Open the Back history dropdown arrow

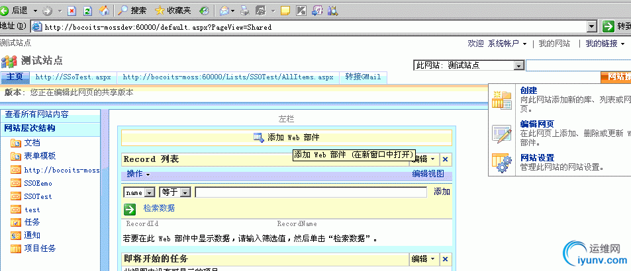click(34, 11)
